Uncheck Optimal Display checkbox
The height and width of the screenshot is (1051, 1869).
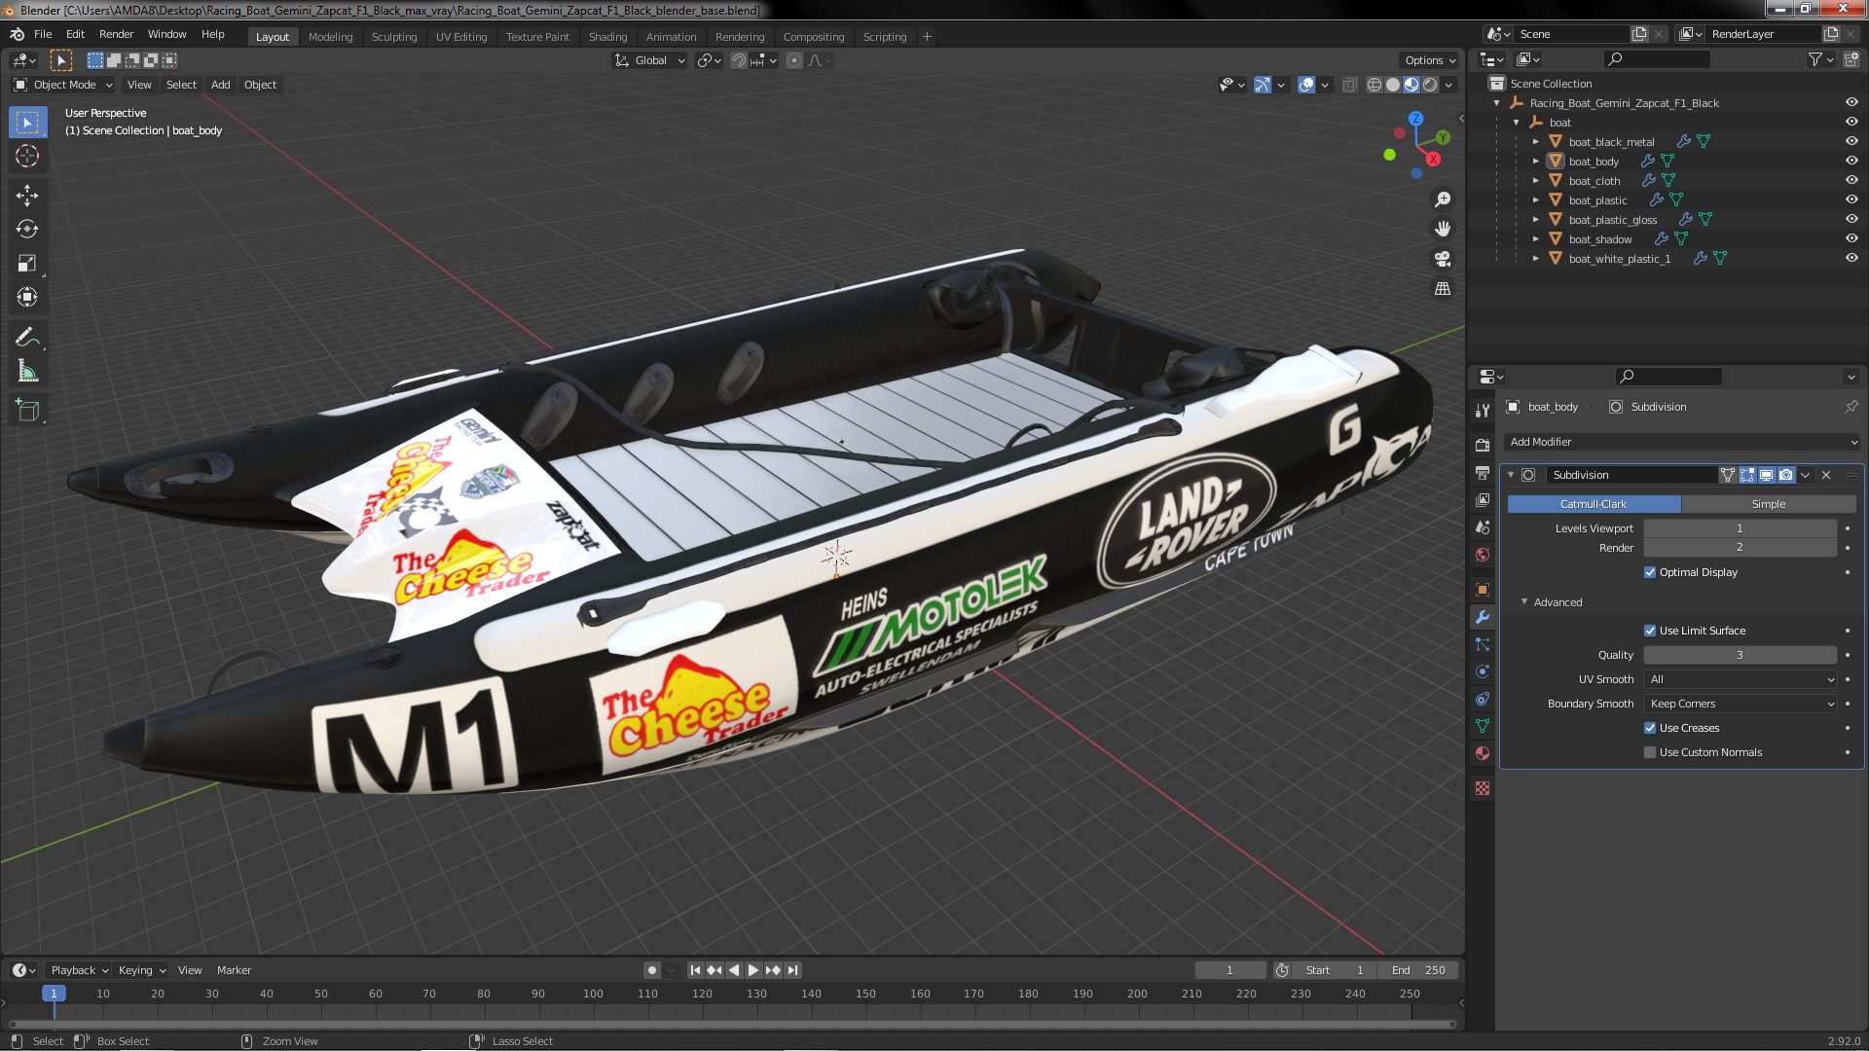click(1650, 572)
